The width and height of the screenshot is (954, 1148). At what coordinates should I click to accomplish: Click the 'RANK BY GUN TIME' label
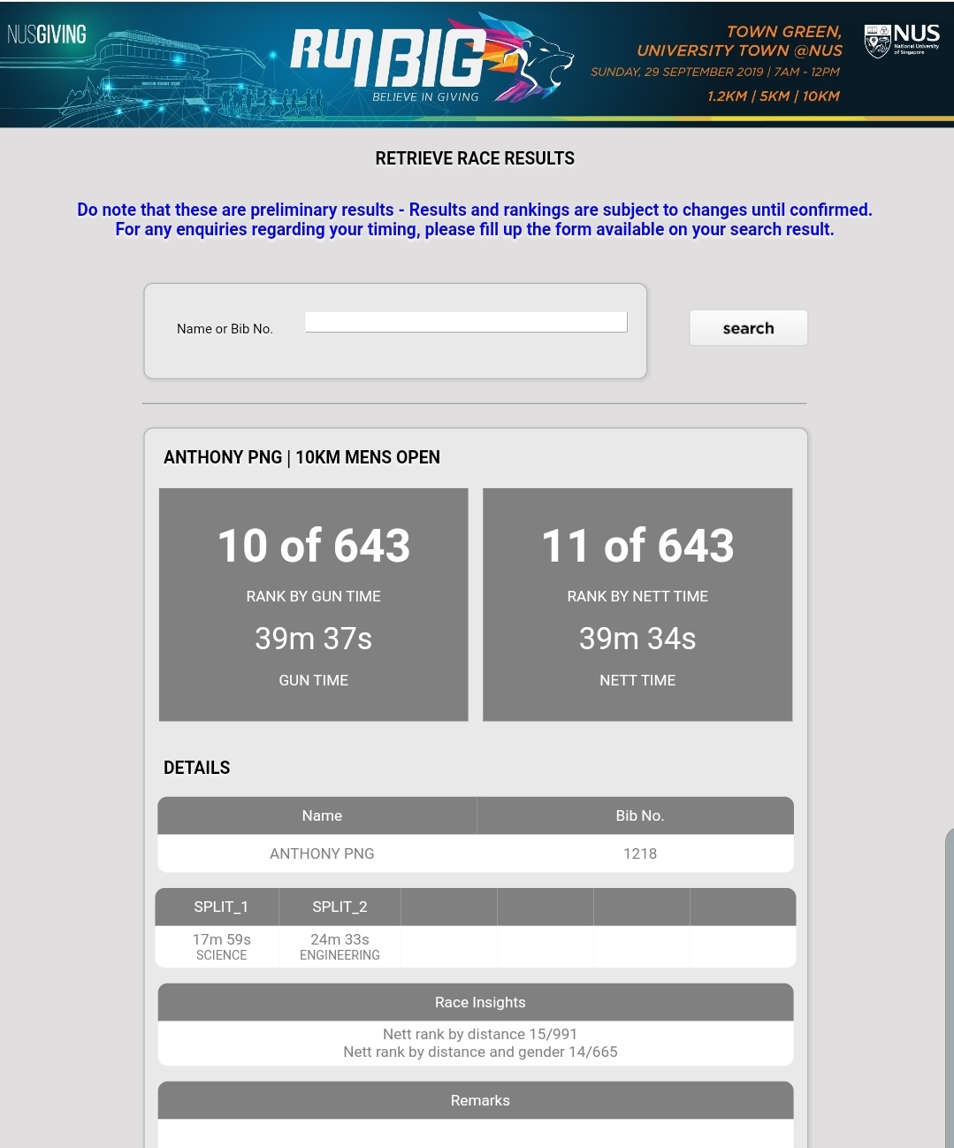pos(314,596)
